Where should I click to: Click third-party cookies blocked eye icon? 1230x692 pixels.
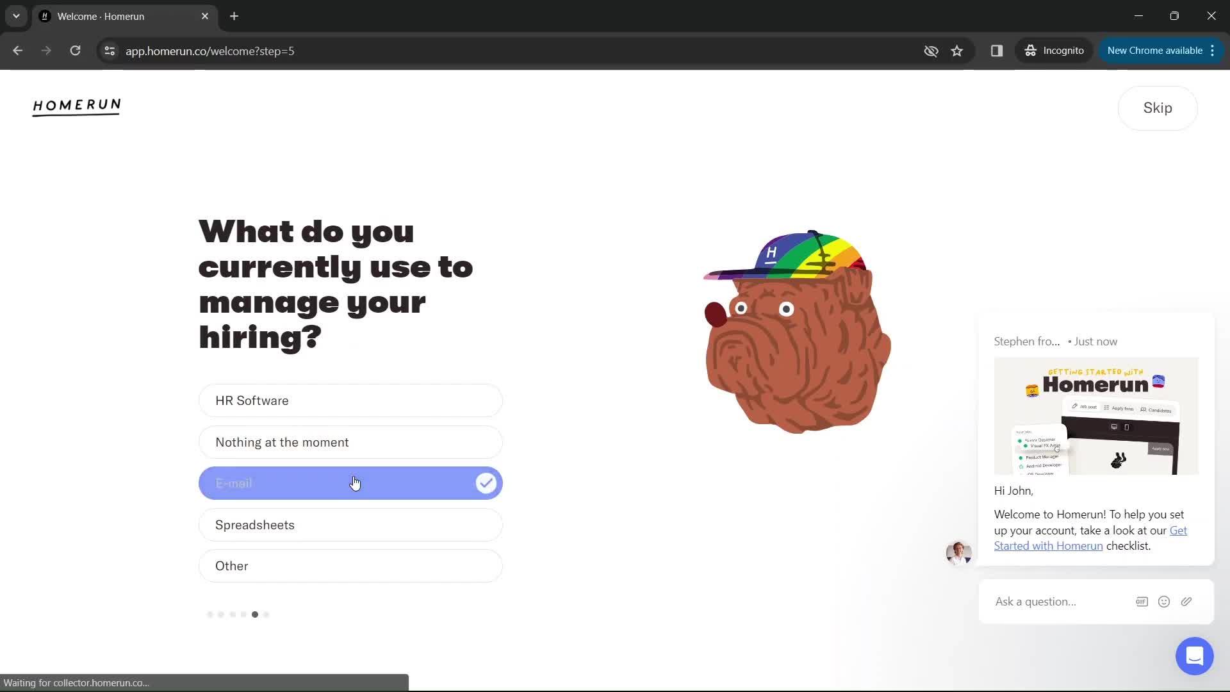click(931, 51)
